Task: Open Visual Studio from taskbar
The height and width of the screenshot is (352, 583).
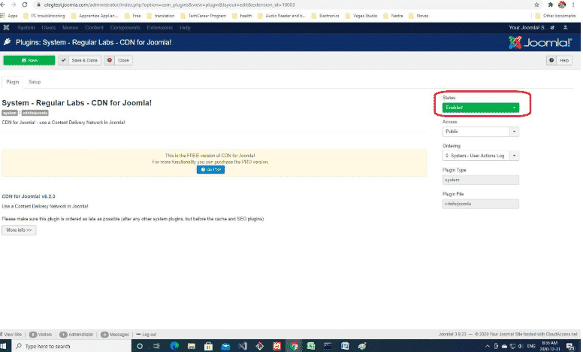Action: [243, 346]
